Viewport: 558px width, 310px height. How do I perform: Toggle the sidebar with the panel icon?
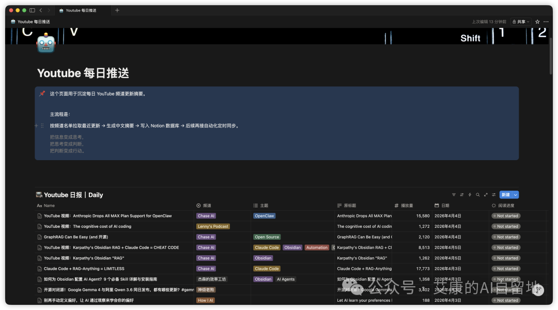(32, 10)
